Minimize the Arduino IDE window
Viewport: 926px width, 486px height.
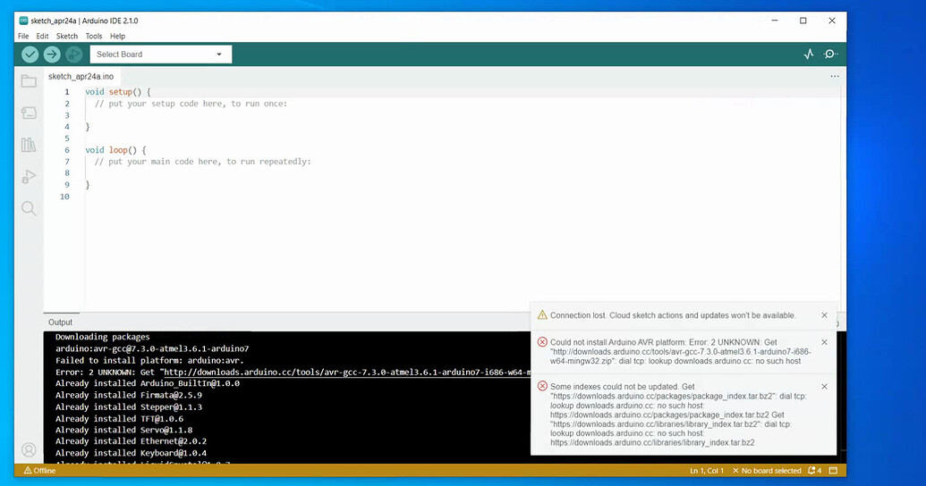pos(775,21)
